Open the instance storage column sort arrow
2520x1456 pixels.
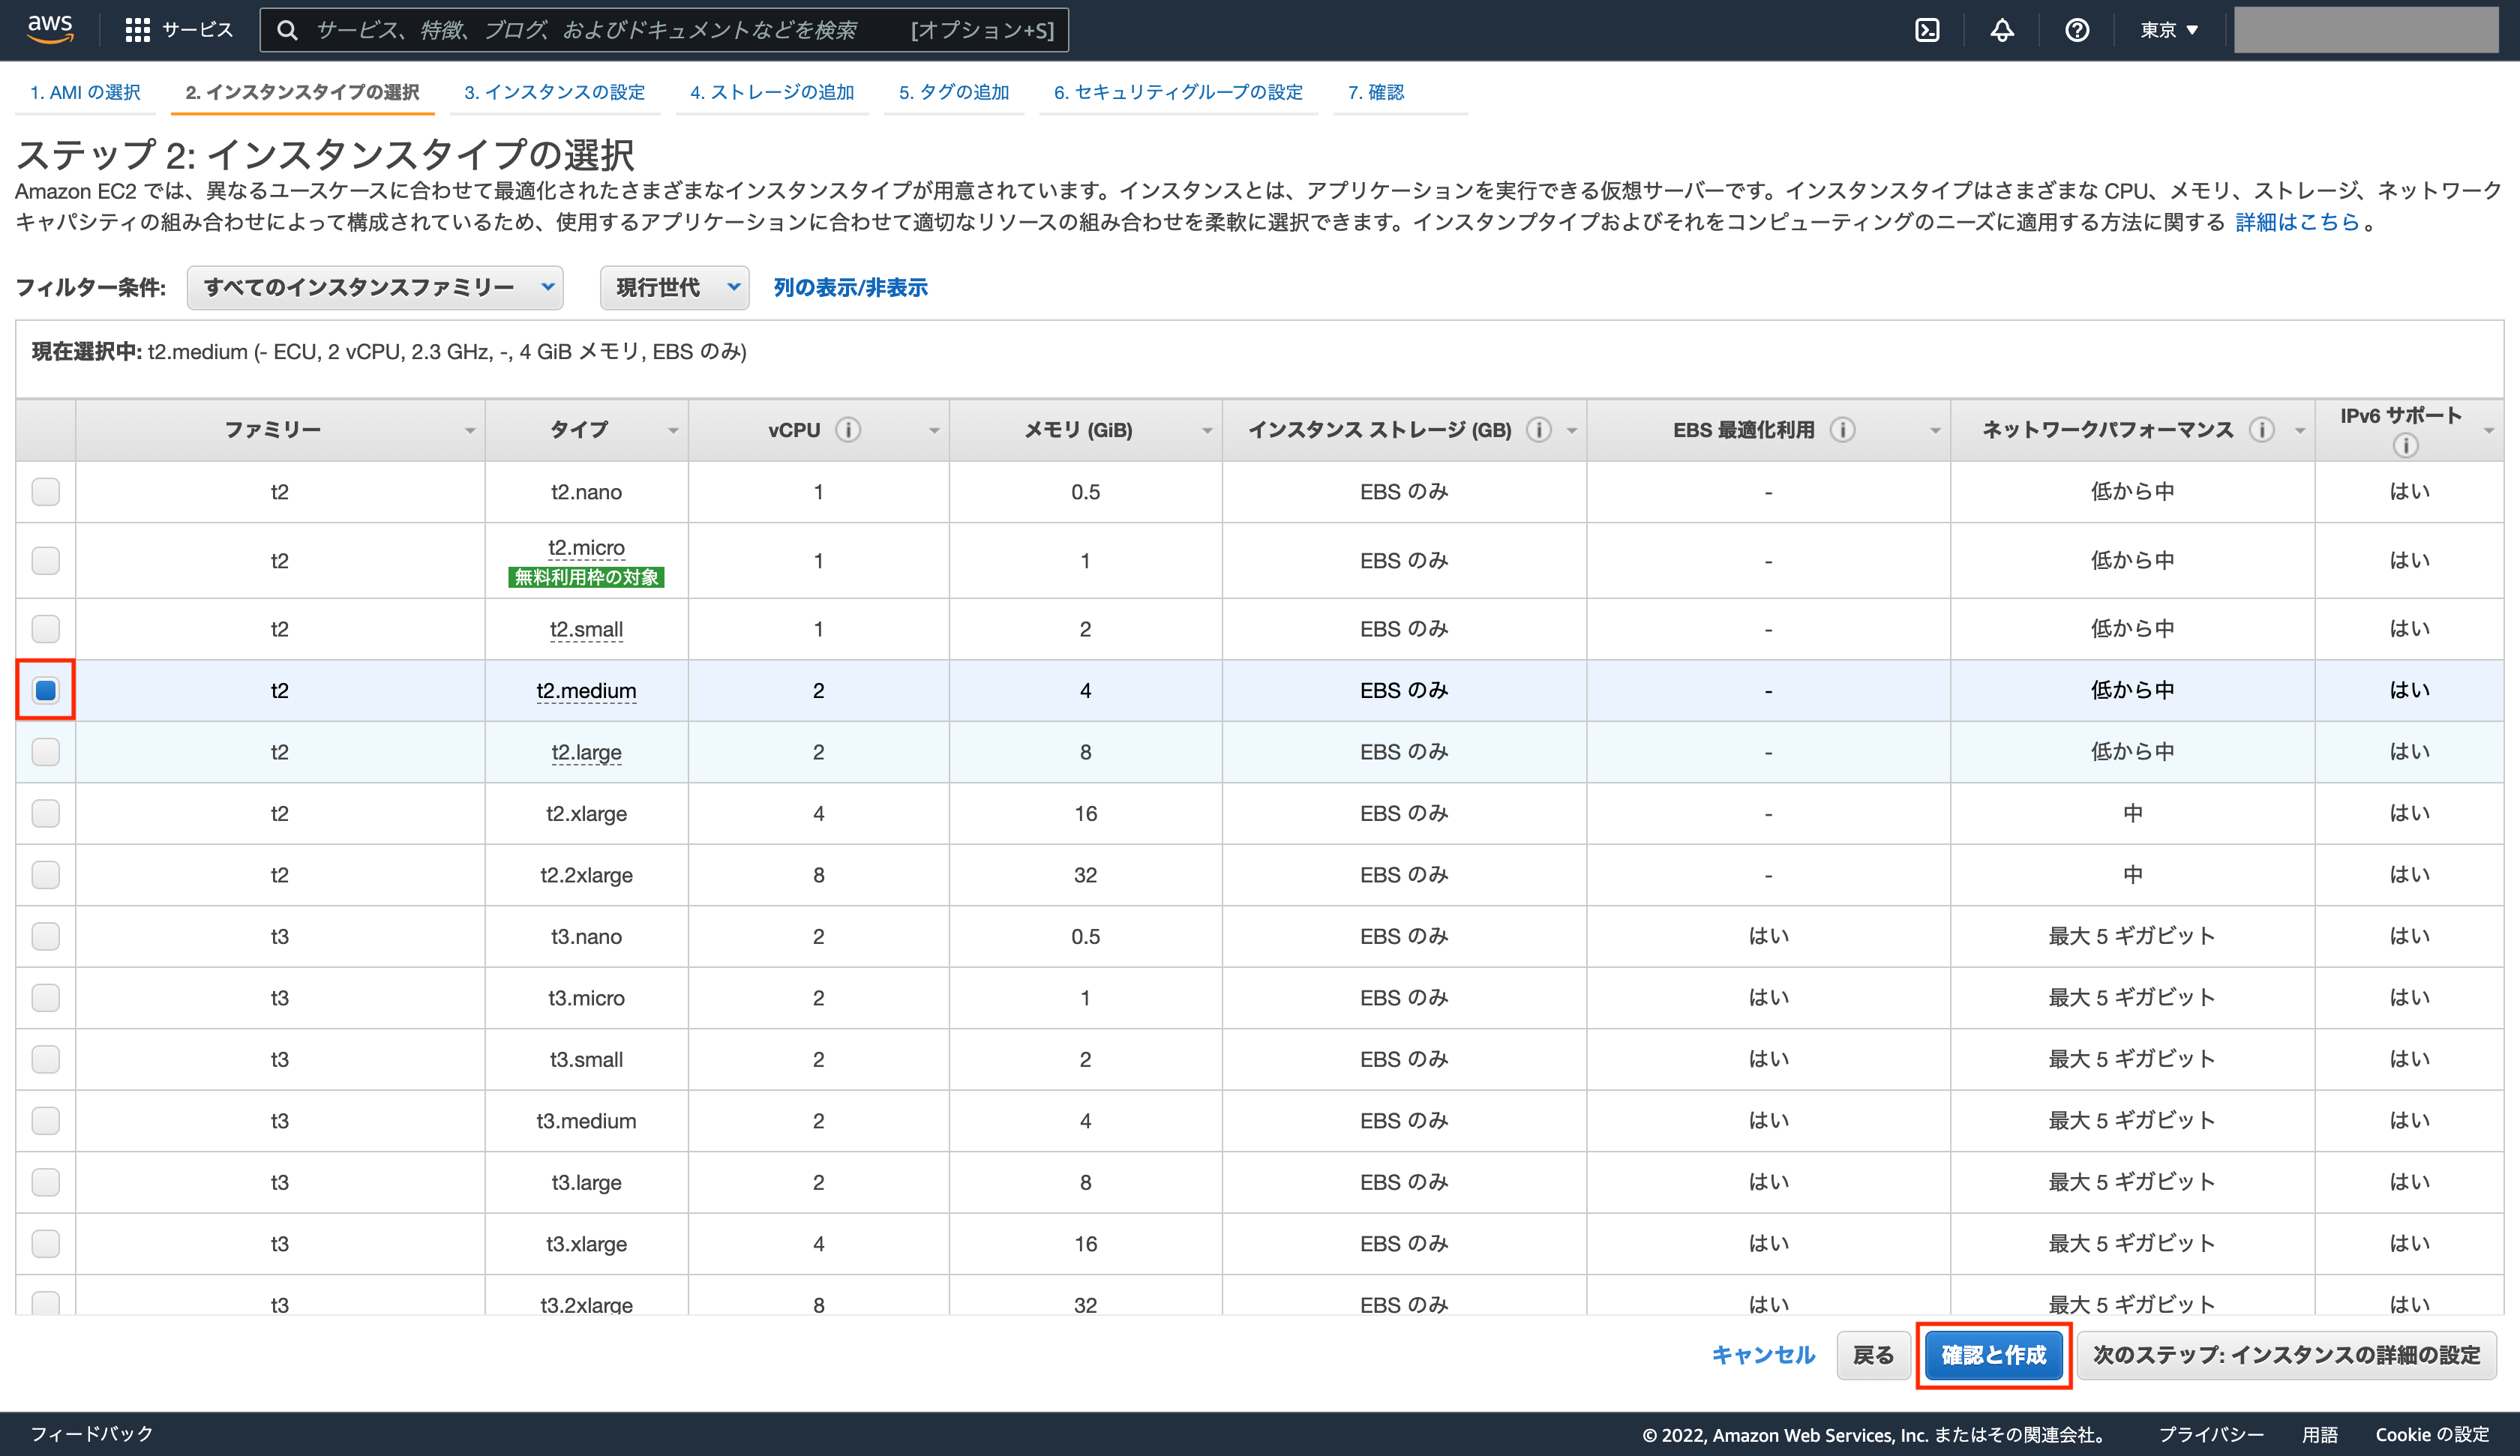tap(1572, 431)
